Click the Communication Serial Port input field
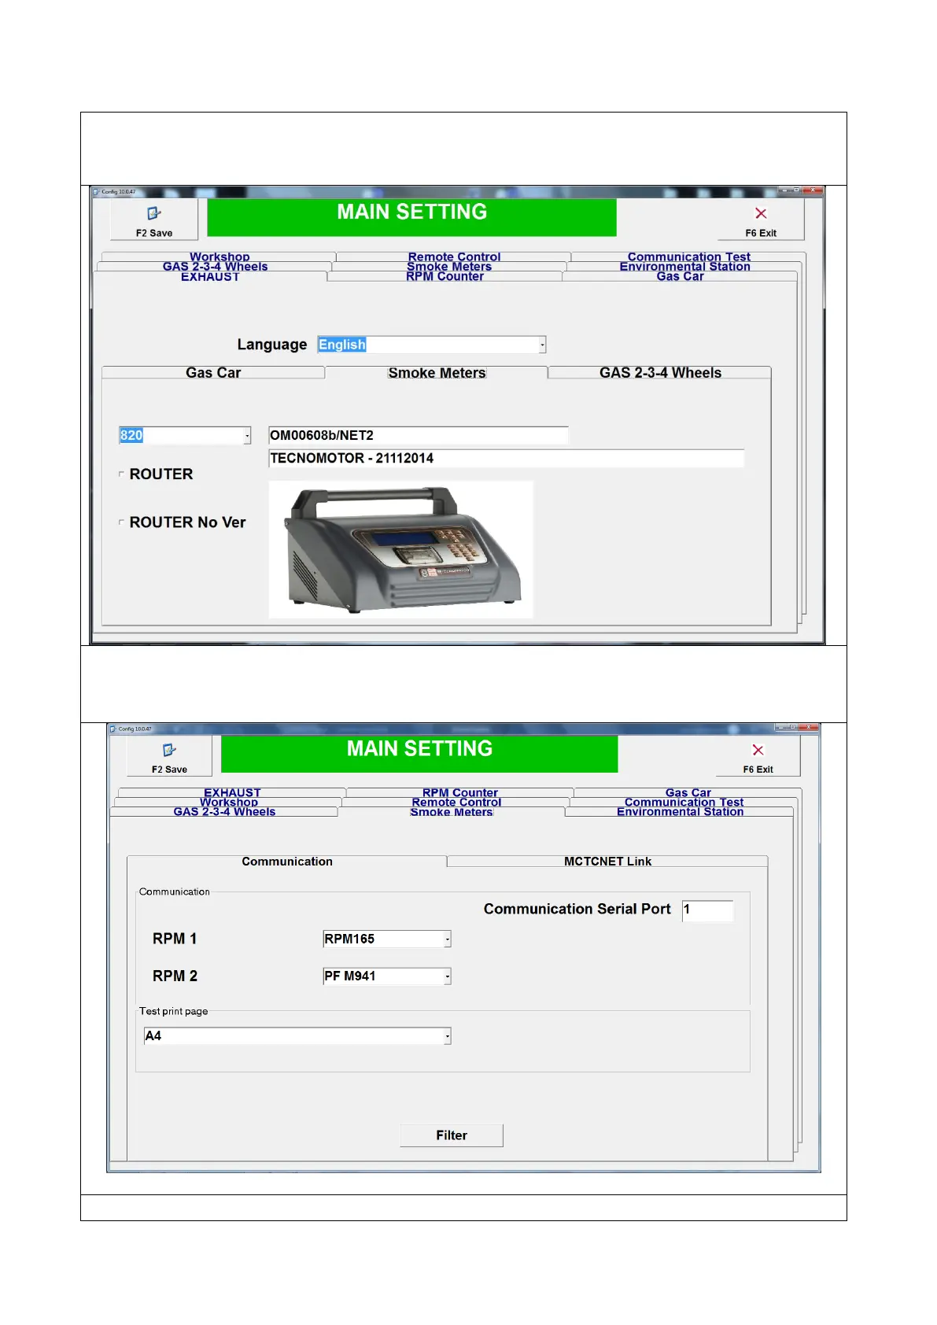The image size is (937, 1325). pos(707,910)
